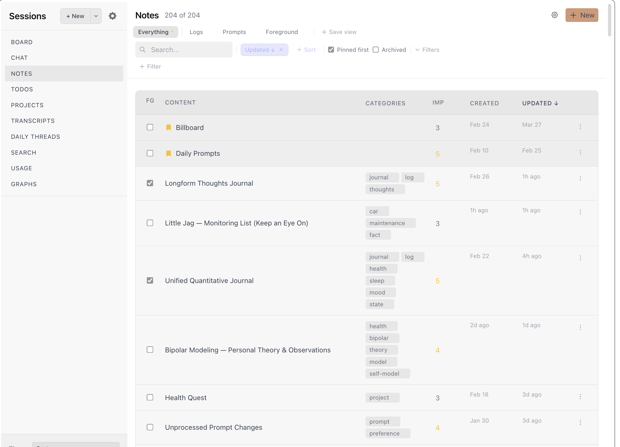Click the orange New note button
The width and height of the screenshot is (620, 447).
coord(582,15)
